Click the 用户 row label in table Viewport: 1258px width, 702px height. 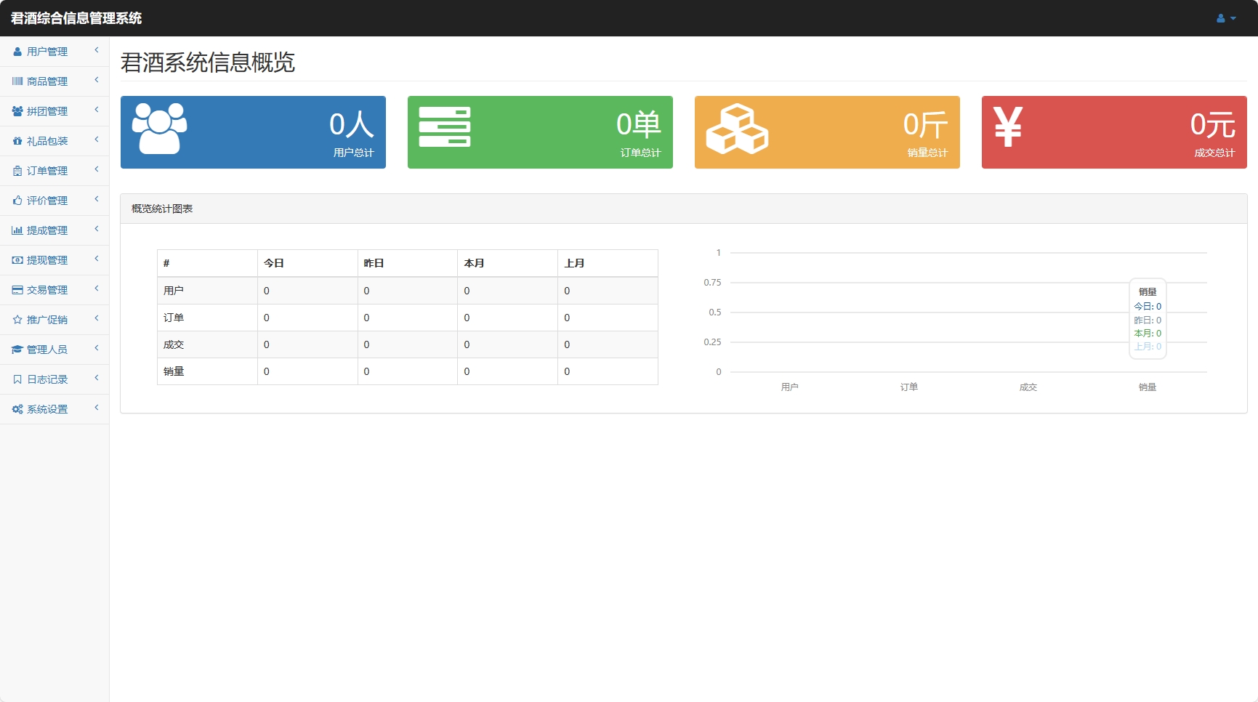point(174,291)
